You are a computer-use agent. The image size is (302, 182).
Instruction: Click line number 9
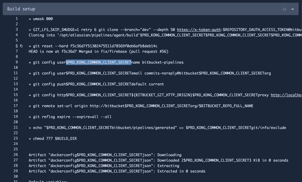pyautogui.click(x=17, y=62)
